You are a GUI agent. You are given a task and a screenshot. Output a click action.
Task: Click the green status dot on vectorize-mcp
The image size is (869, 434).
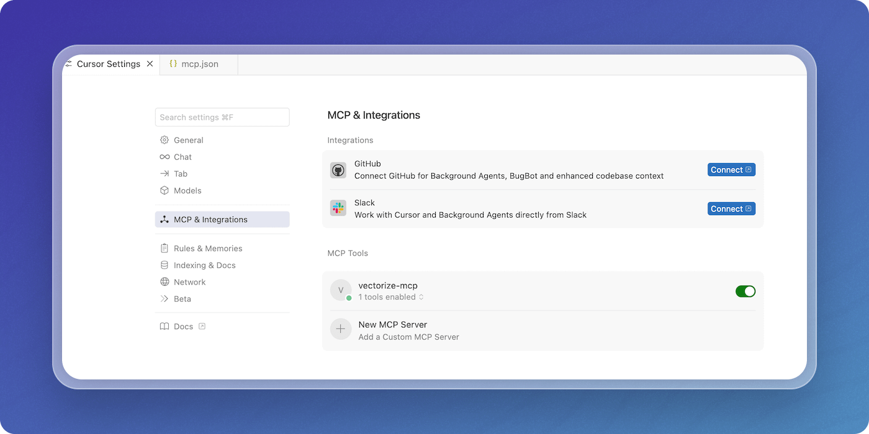[x=349, y=298]
